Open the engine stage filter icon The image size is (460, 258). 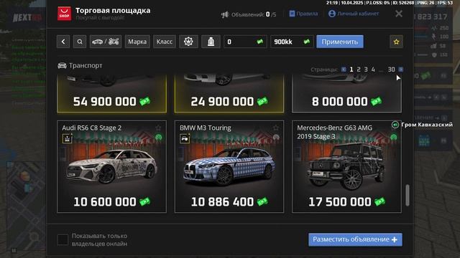211,42
